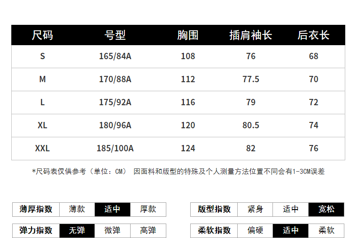Click sleeve length 82

click(251, 148)
